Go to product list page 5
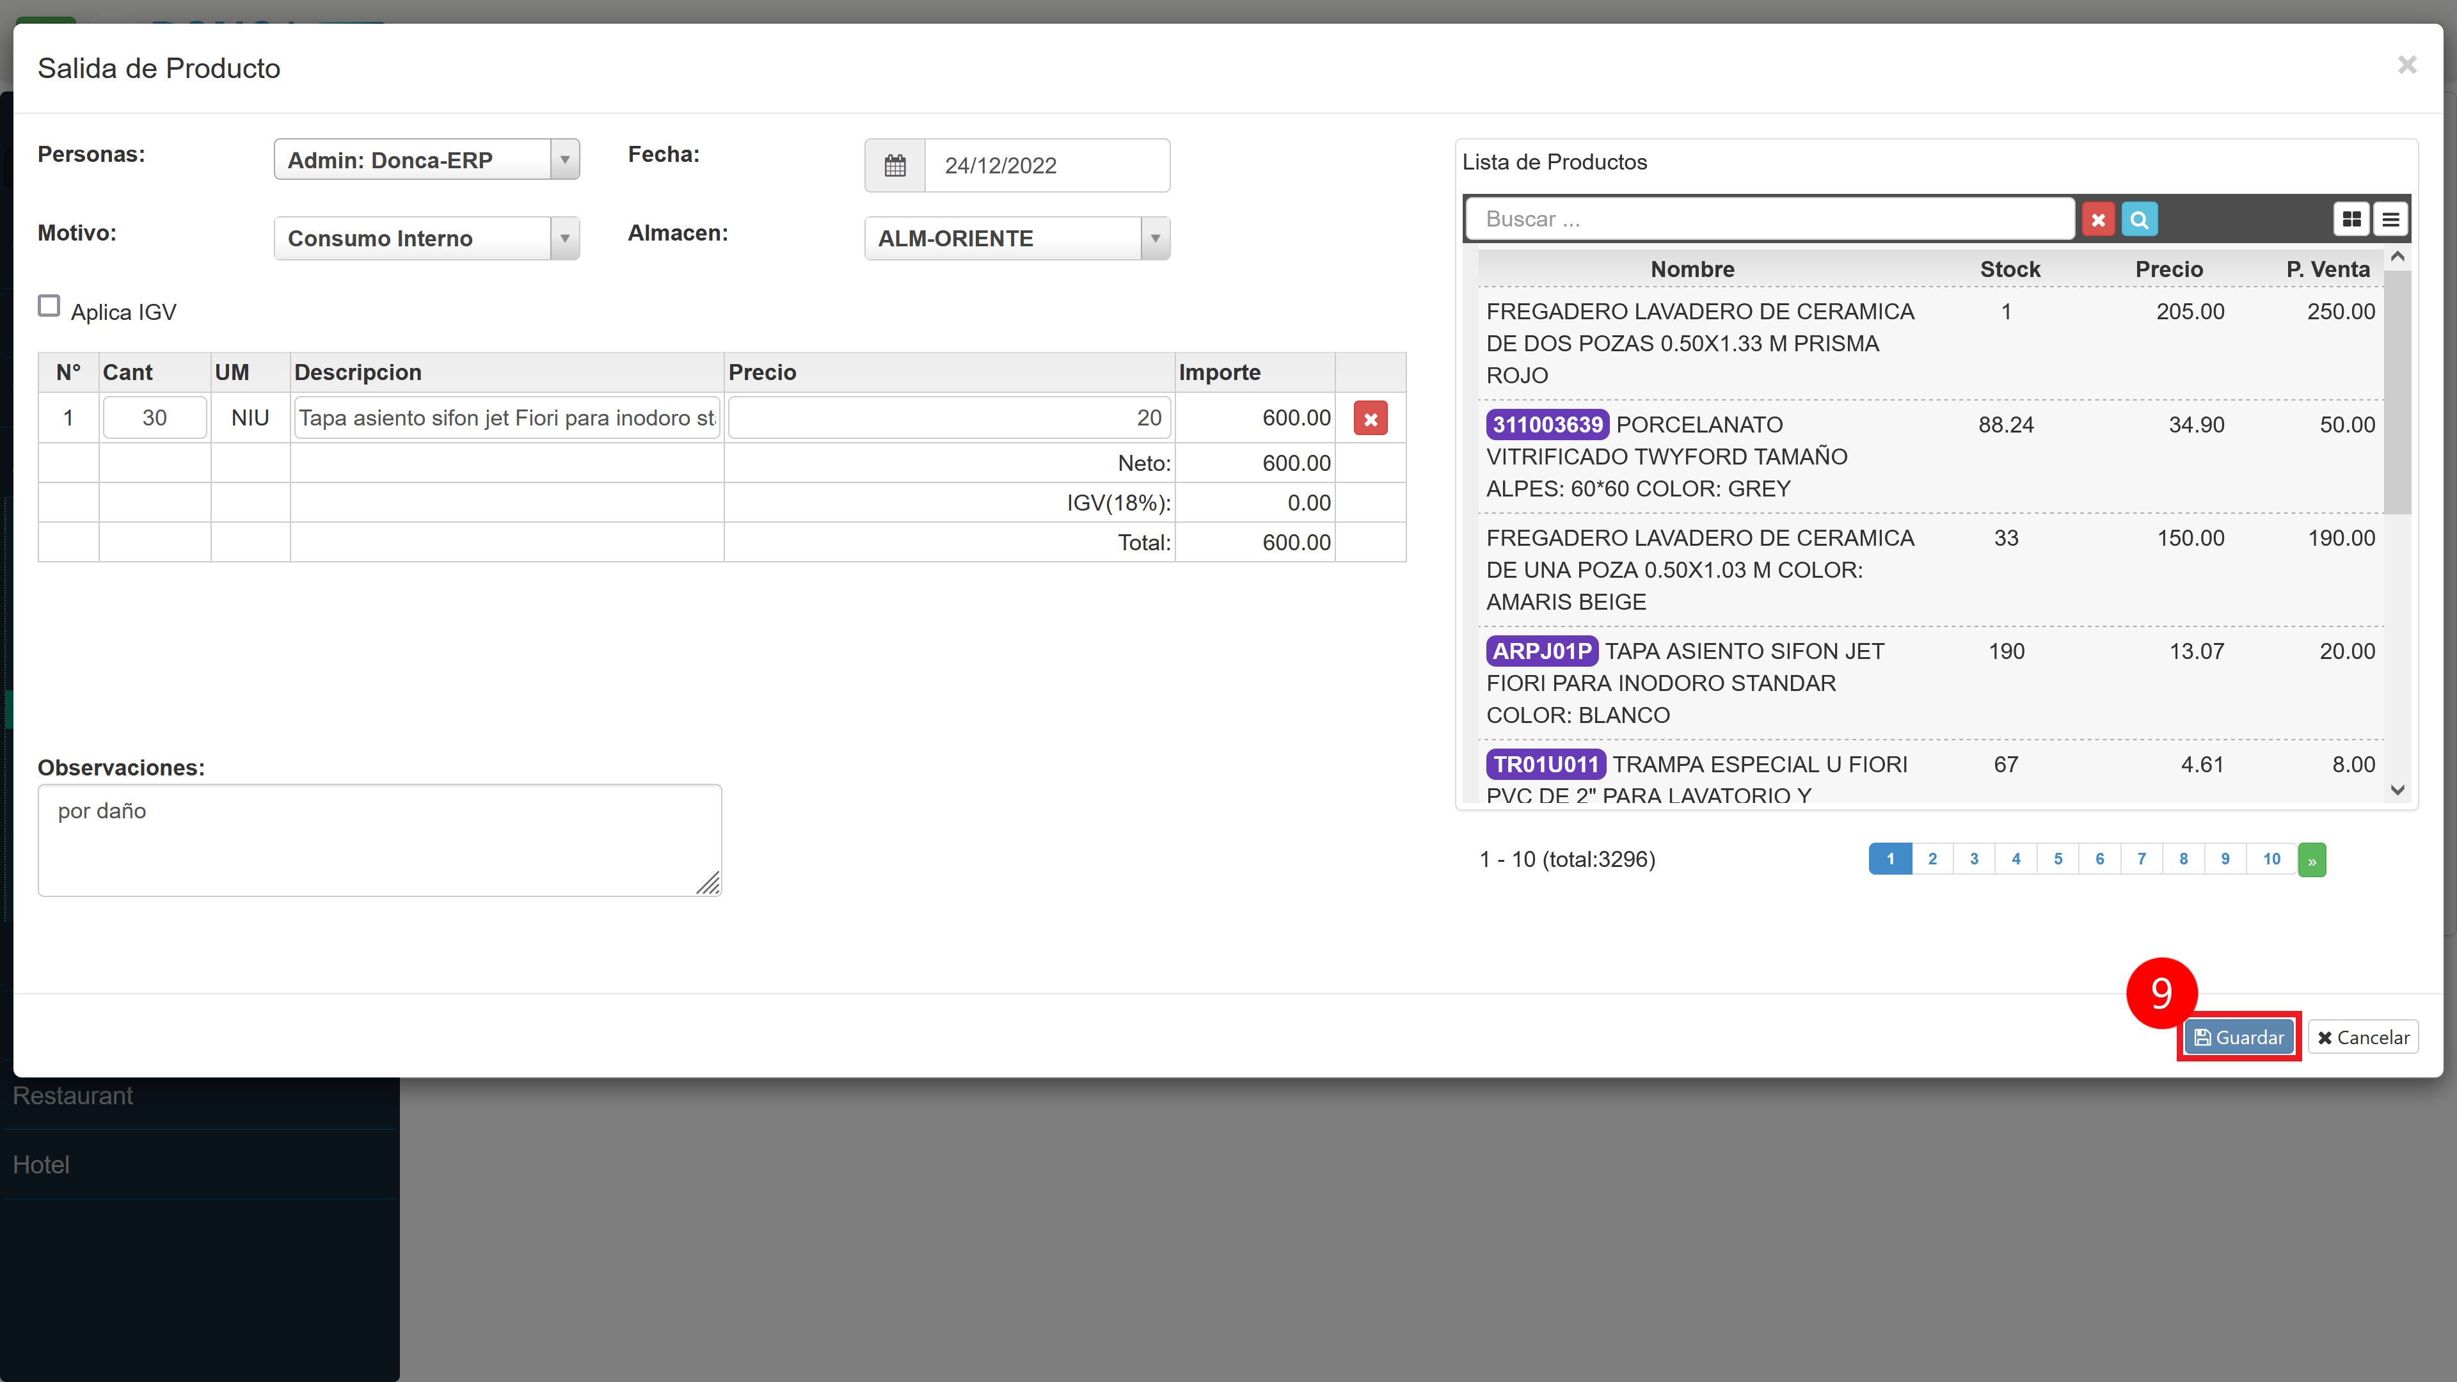The width and height of the screenshot is (2457, 1382). pyautogui.click(x=2058, y=859)
